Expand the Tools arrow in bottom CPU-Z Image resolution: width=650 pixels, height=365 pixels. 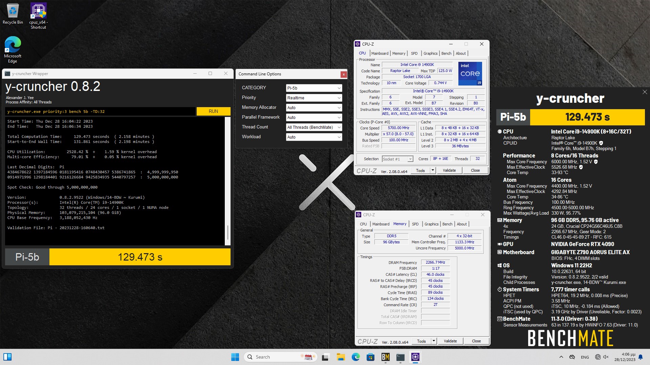[434, 341]
